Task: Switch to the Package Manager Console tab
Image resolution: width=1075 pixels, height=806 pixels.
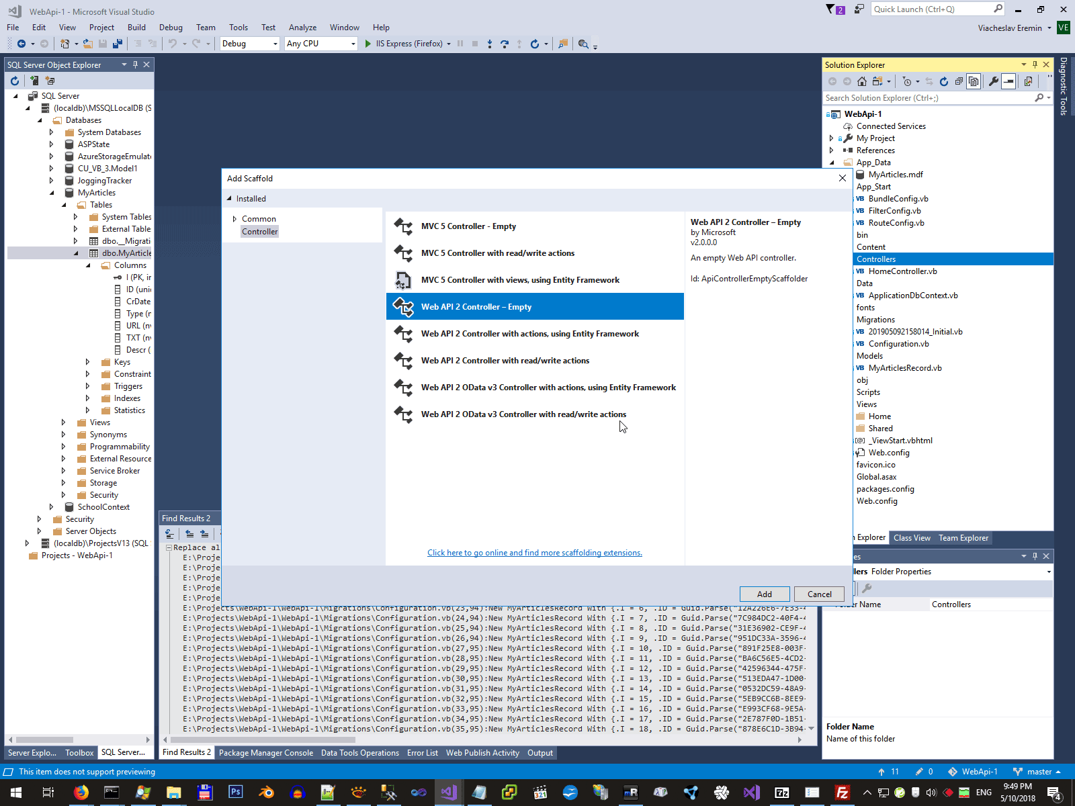Action: pyautogui.click(x=266, y=753)
